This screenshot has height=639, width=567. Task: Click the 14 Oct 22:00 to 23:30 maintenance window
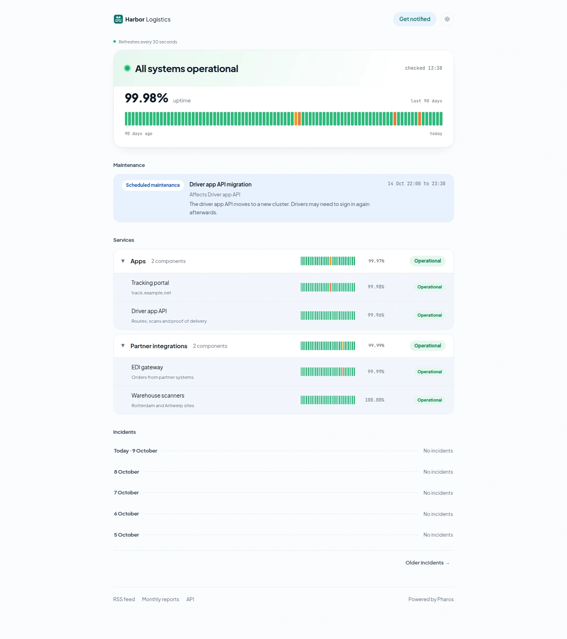coord(417,184)
